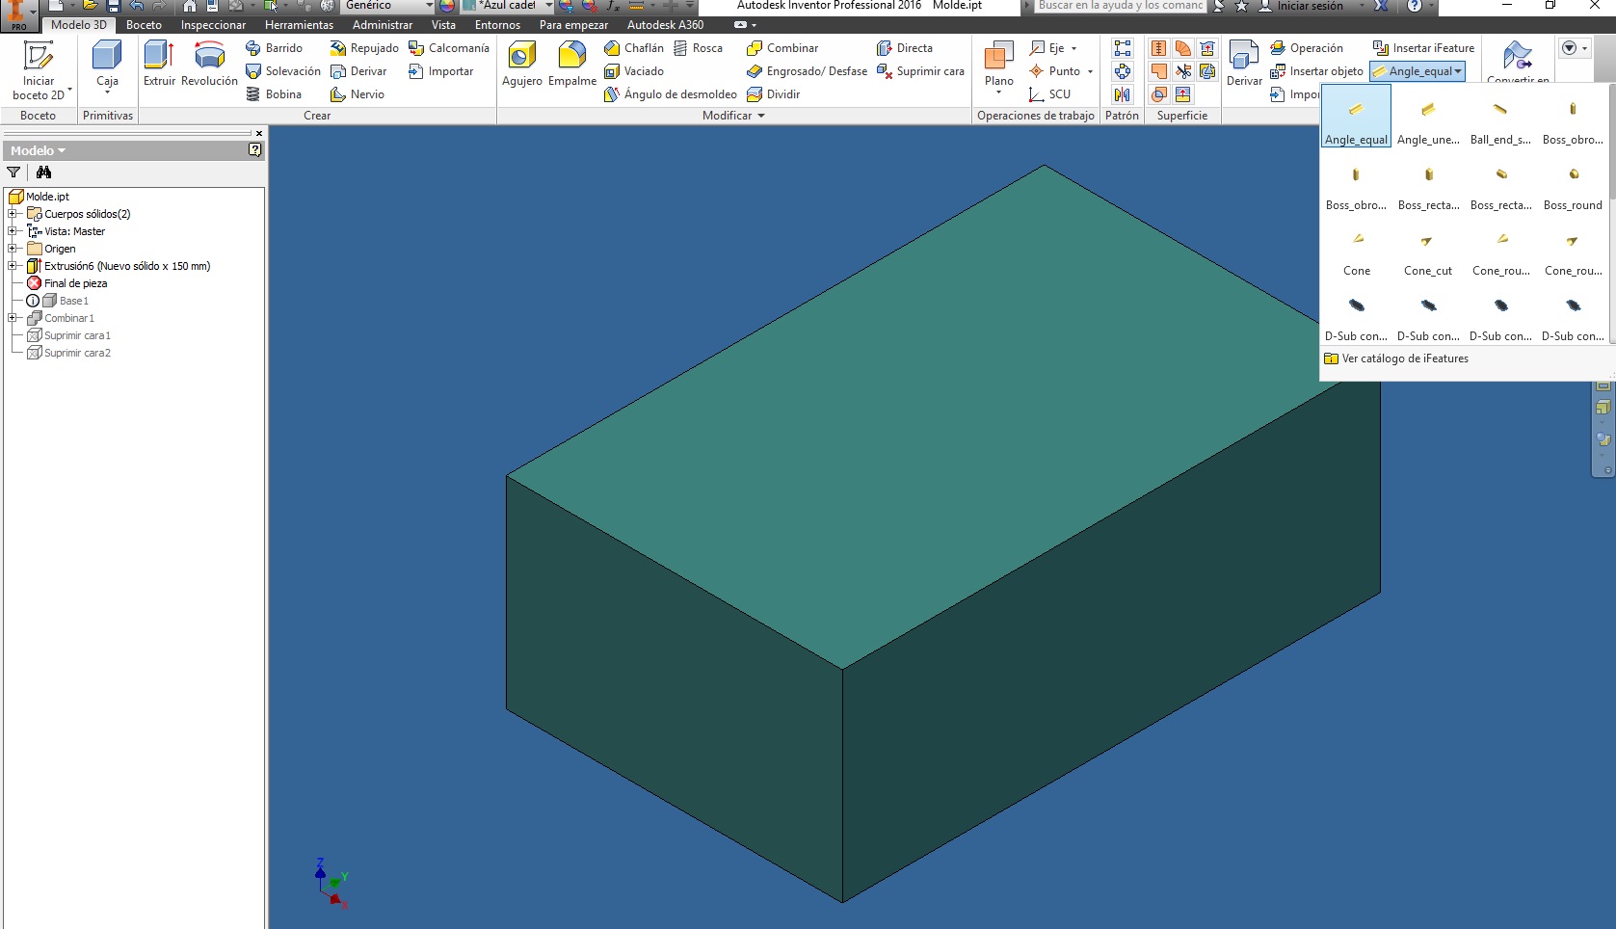Click the Bobina coil tool
Image resolution: width=1616 pixels, height=929 pixels.
274,94
